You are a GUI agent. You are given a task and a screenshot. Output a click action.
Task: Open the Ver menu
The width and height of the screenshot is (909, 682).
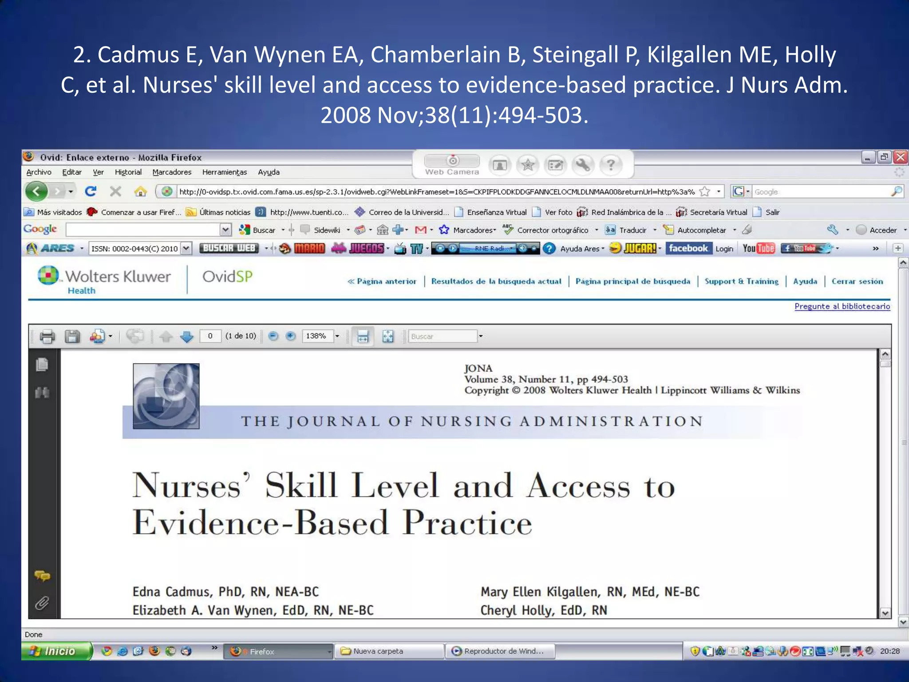98,172
